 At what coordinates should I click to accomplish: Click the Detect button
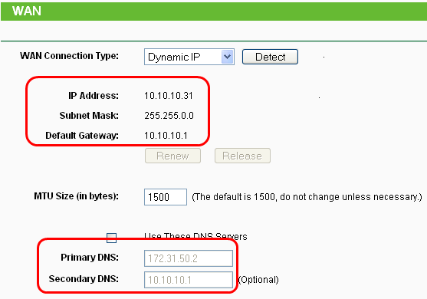click(270, 57)
